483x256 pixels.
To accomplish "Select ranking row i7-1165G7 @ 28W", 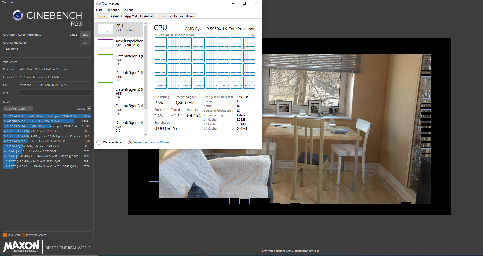I will 47,156.
